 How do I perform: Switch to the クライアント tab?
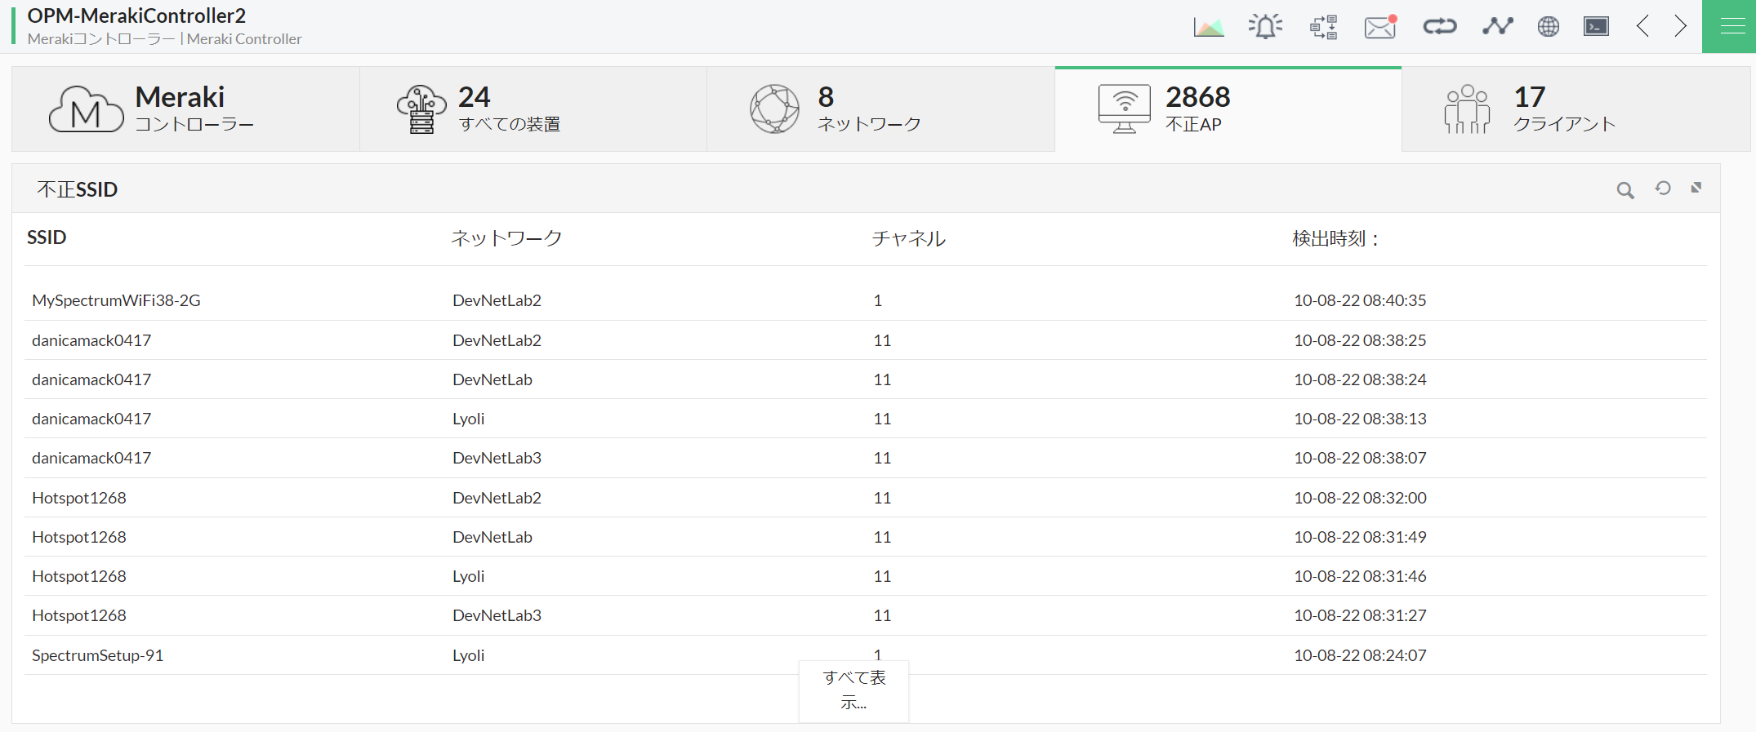click(1576, 109)
